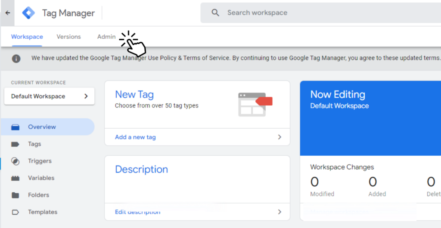Click the CURRENT WORKSPACE label

click(x=38, y=83)
